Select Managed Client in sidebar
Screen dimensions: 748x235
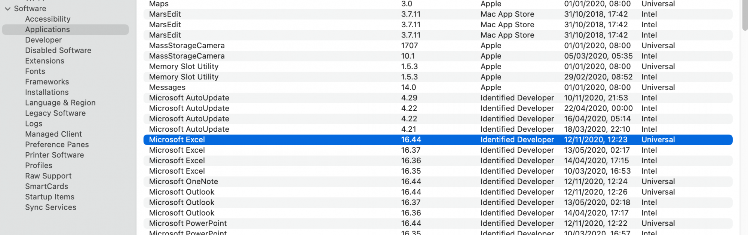53,134
